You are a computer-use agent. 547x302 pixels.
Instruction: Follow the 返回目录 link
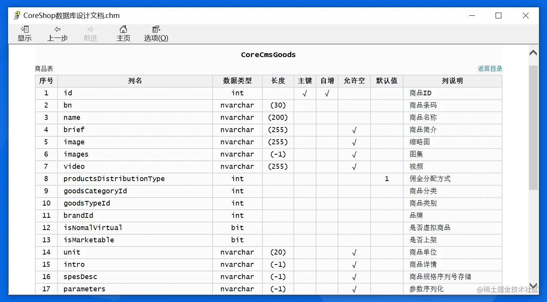tap(490, 69)
